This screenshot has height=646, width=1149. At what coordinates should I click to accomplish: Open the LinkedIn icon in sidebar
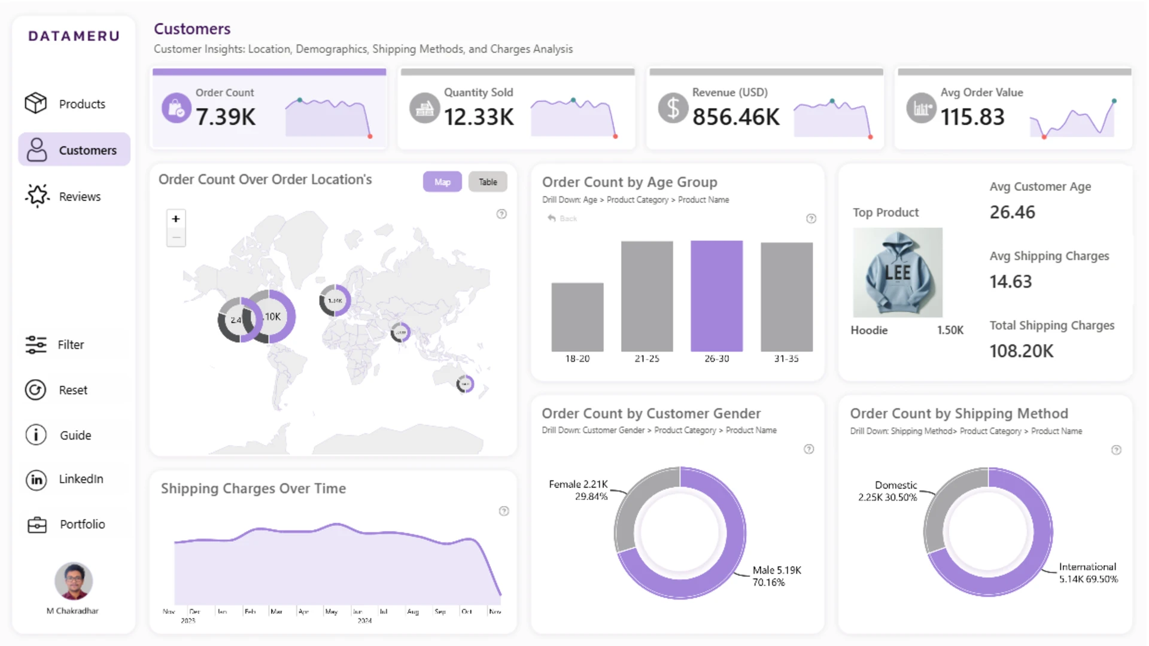36,479
